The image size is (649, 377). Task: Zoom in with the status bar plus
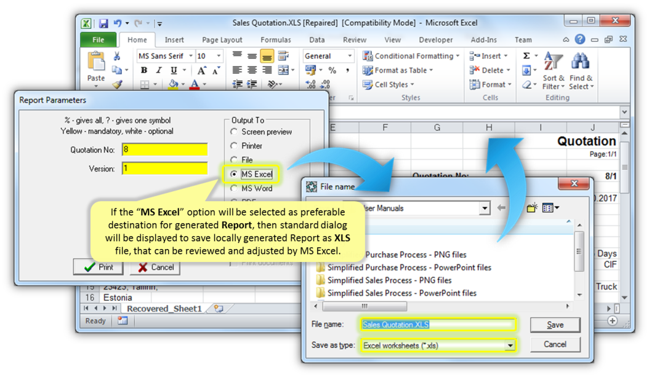(613, 321)
